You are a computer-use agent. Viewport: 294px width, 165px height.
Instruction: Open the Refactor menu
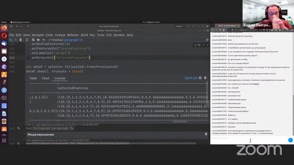point(73,35)
